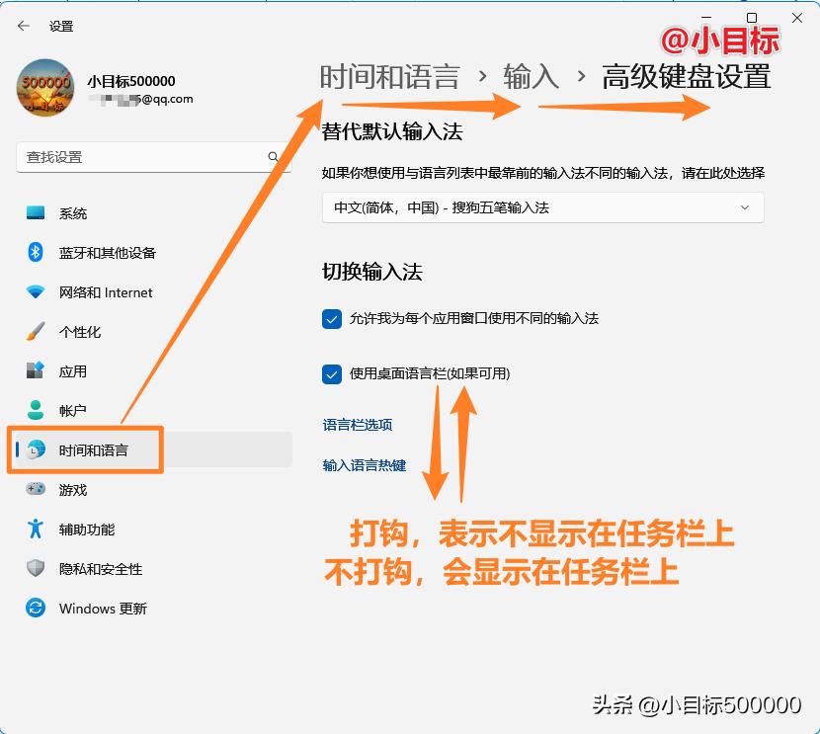The image size is (820, 734).
Task: Click the back arrow button
Action: pos(22,26)
